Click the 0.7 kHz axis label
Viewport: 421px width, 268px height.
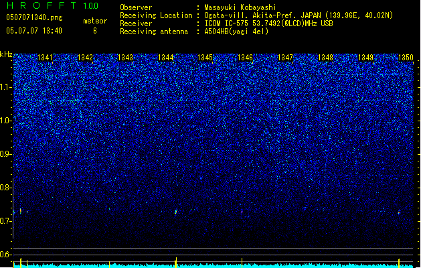click(5, 221)
